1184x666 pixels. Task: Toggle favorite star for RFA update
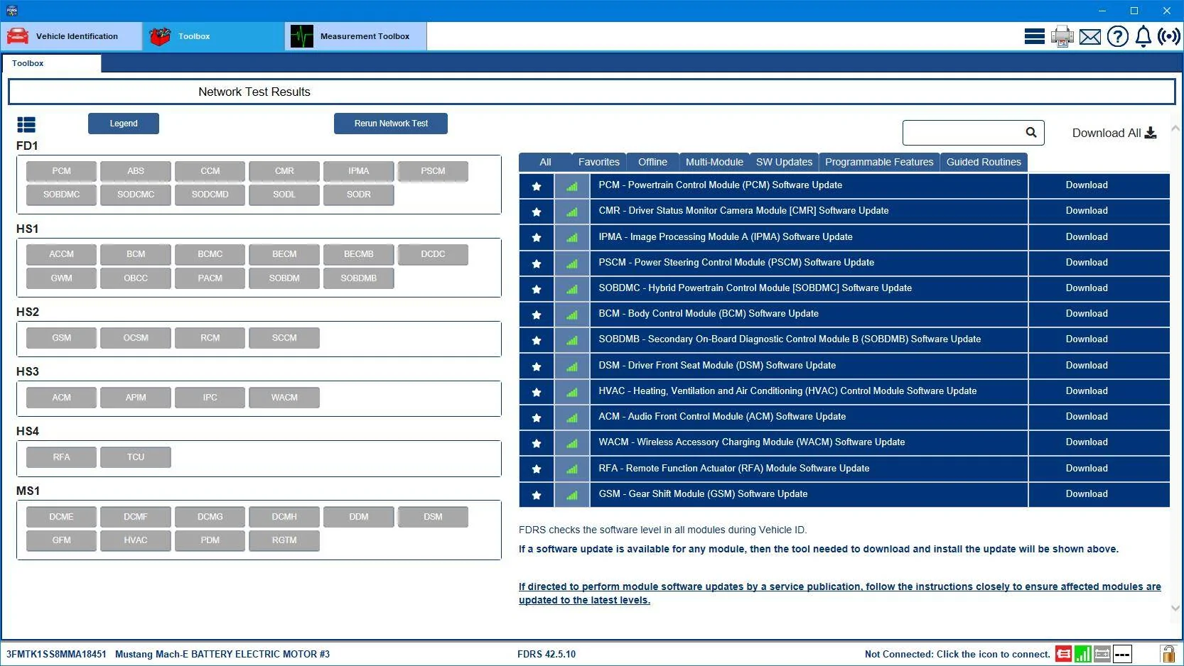point(537,469)
